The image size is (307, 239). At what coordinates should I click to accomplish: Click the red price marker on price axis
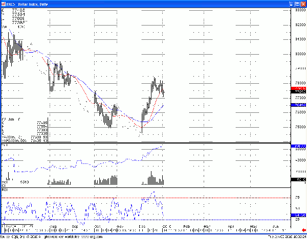pos(298,89)
